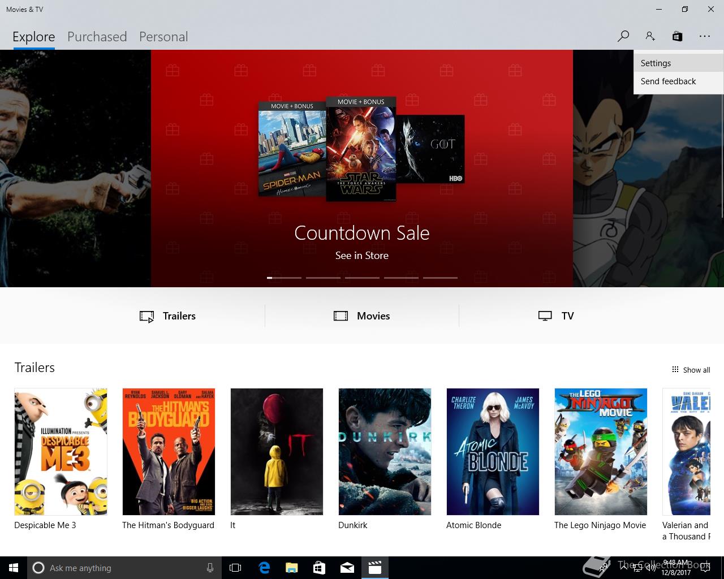Click the account sign-in person icon
Screen dimensions: 724x579
pos(650,36)
